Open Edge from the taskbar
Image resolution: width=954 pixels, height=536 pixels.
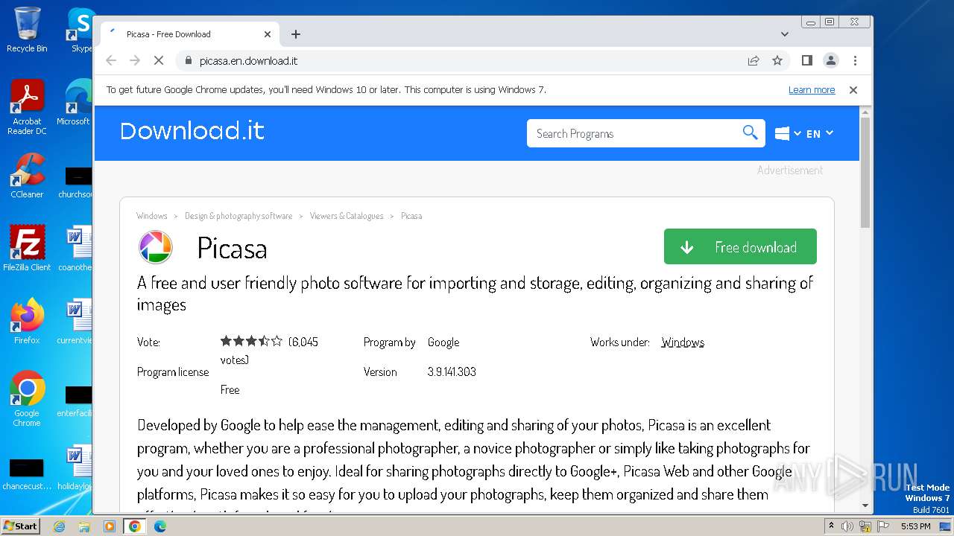[160, 526]
